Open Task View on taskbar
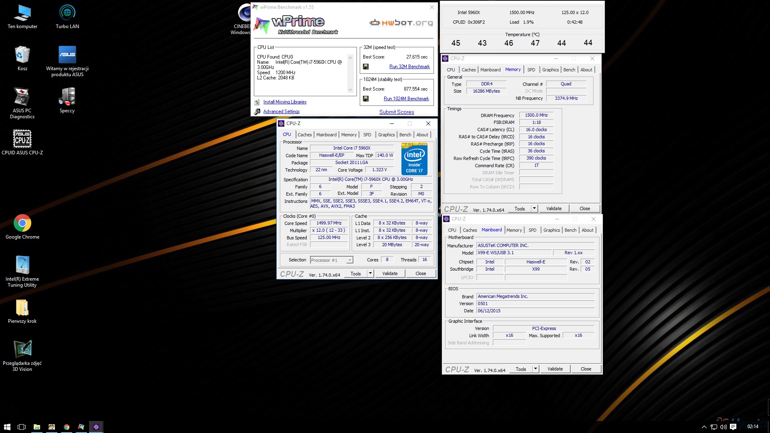 [x=22, y=427]
